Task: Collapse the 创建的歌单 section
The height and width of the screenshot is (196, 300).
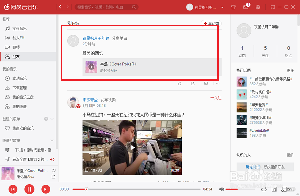Action: click(52, 119)
